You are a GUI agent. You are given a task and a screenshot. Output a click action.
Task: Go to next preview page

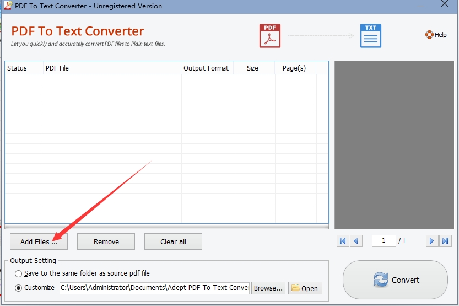point(432,241)
